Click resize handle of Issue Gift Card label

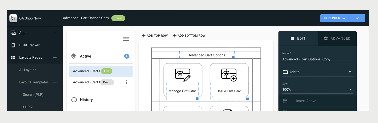click(x=247, y=99)
